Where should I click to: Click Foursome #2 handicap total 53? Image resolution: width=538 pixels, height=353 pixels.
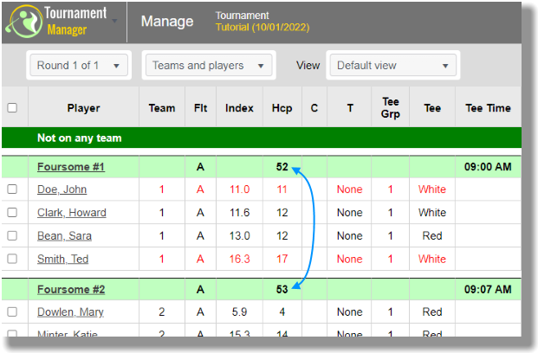click(x=282, y=289)
